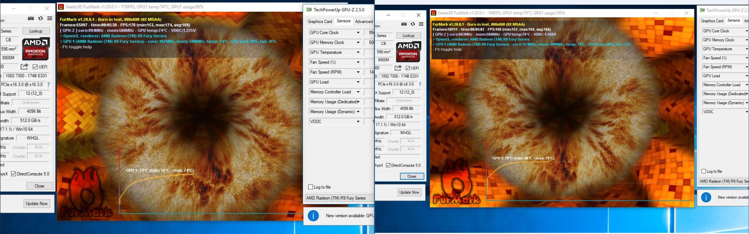This screenshot has height=234, width=749.
Task: Click refresh icon in right-hand GPU-Z window
Action: 413,24
